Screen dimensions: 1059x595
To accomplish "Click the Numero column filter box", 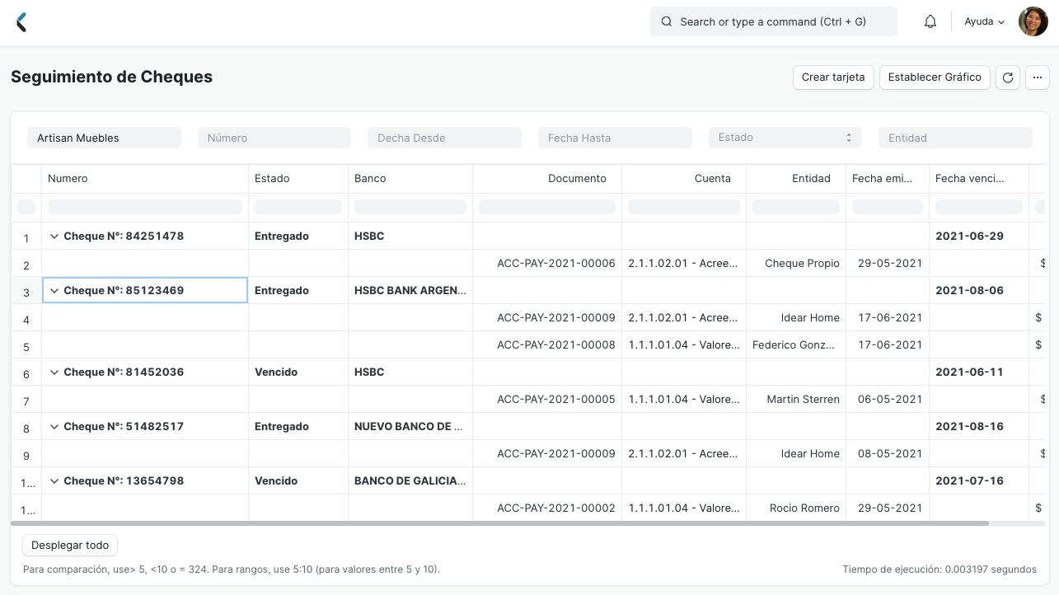I will click(145, 207).
